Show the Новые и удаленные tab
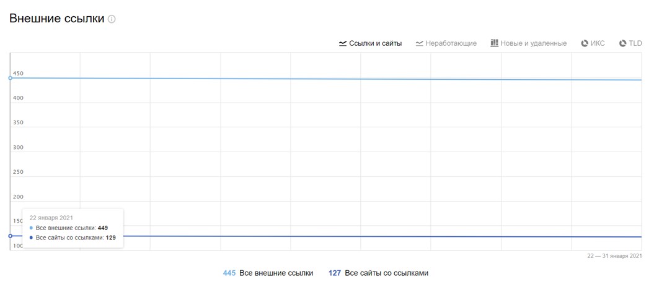 pyautogui.click(x=533, y=43)
